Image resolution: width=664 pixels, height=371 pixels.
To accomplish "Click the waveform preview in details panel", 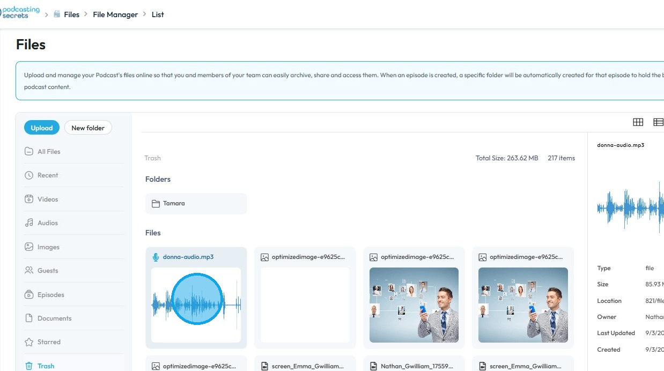I will pyautogui.click(x=631, y=207).
